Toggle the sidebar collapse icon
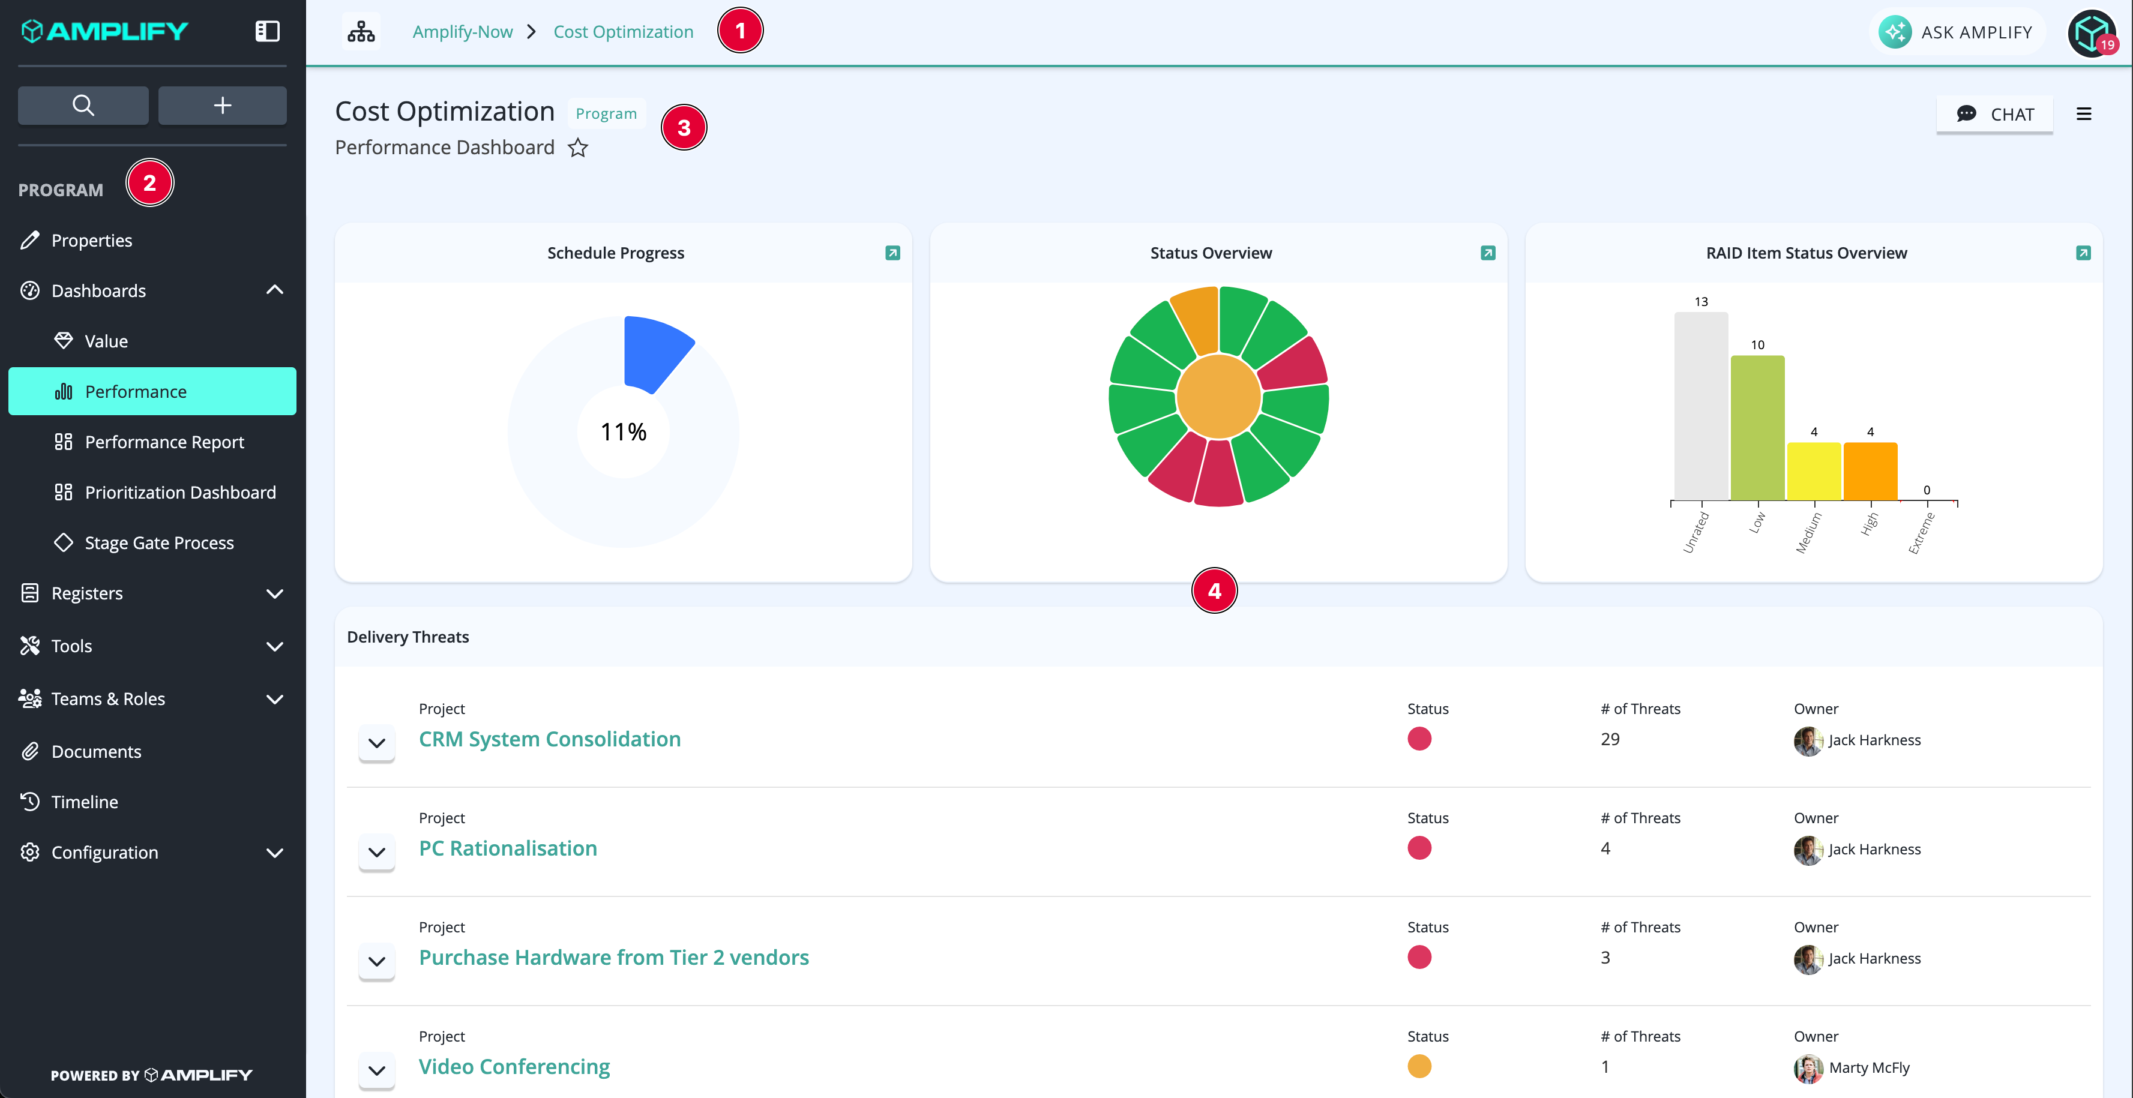The width and height of the screenshot is (2133, 1098). click(x=266, y=31)
